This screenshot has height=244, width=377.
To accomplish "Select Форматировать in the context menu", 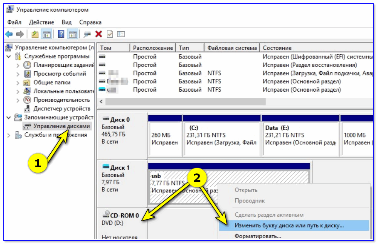I will 258,236.
